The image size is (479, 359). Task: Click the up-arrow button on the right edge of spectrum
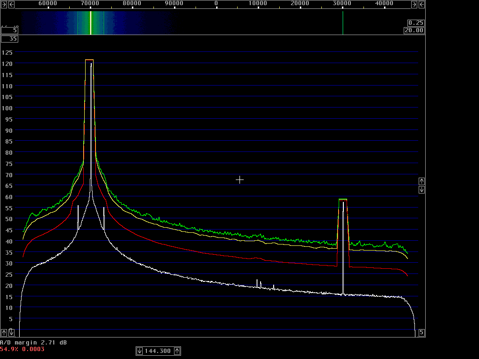[x=421, y=181]
